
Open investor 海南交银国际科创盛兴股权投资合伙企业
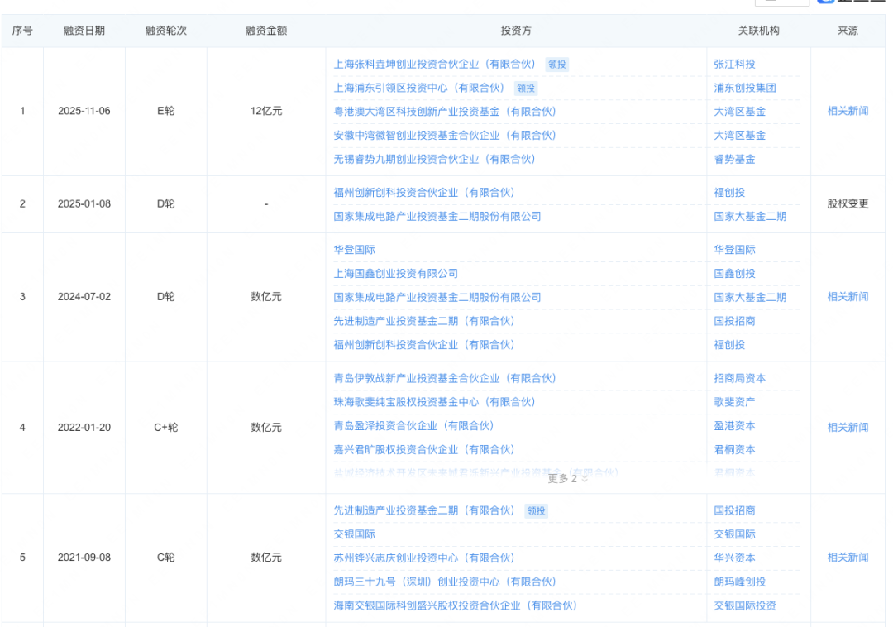455,606
